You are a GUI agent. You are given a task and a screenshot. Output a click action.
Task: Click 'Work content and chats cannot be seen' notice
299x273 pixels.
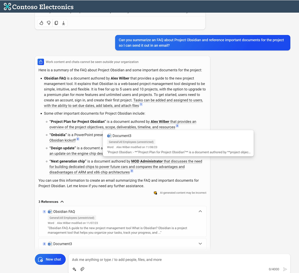(x=92, y=62)
